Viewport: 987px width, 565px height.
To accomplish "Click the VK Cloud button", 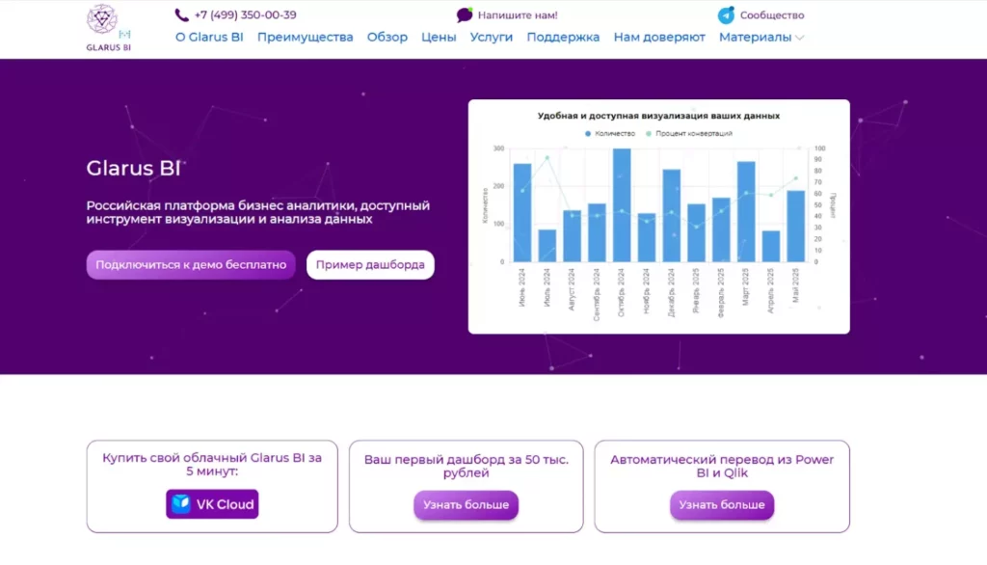I will pos(212,504).
